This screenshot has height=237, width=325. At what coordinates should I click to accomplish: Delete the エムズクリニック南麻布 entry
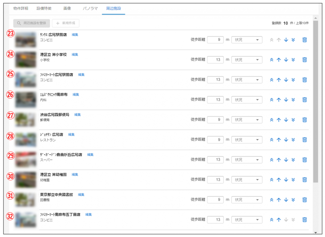(304, 100)
